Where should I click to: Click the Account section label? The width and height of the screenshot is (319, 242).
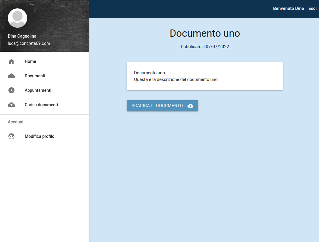(x=16, y=122)
